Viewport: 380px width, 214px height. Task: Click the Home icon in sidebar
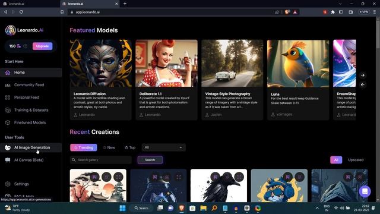tap(8, 73)
